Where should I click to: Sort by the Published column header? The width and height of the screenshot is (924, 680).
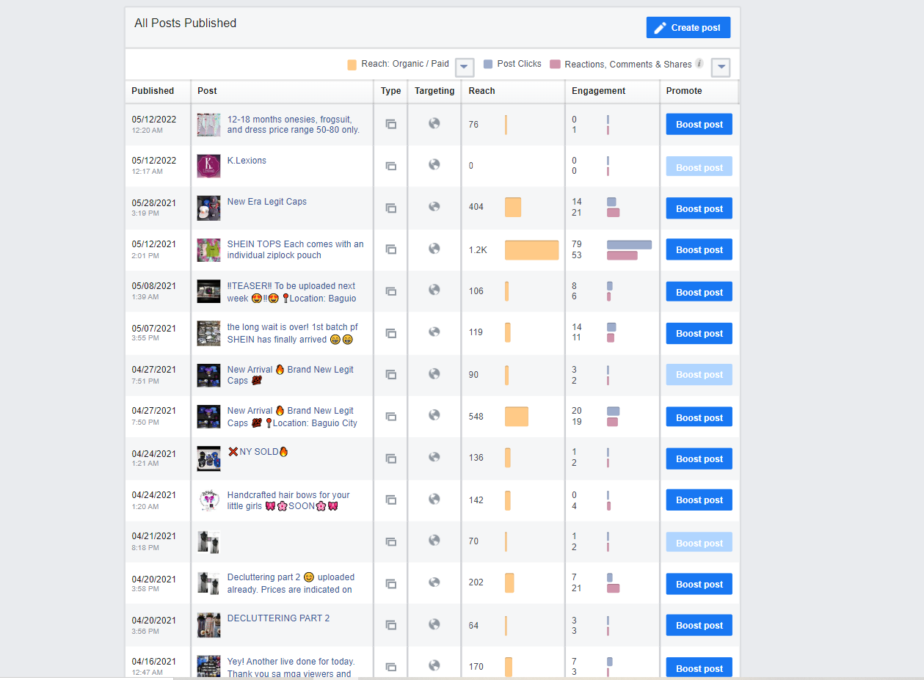point(153,91)
